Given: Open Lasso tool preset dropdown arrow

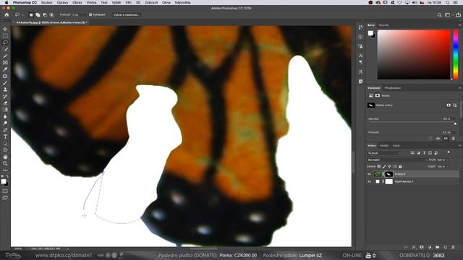Looking at the screenshot, I should click(x=22, y=14).
